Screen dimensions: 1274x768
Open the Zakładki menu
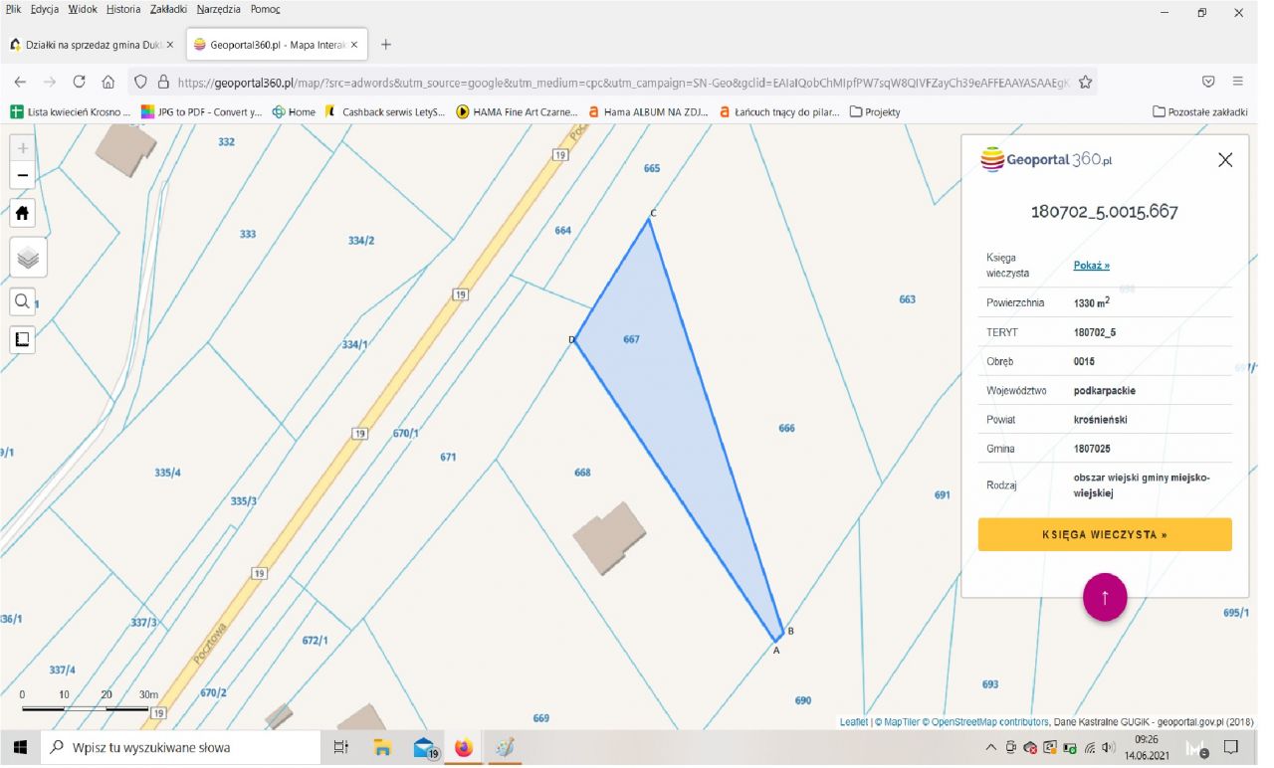[169, 9]
